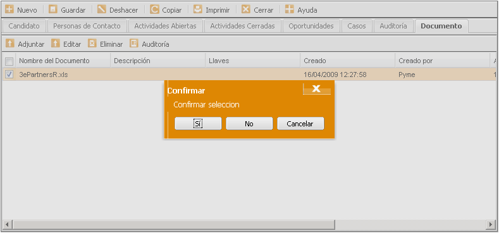Screen dimensions: 499x233
Task: Click the Copiar copy icon
Action: pyautogui.click(x=154, y=9)
